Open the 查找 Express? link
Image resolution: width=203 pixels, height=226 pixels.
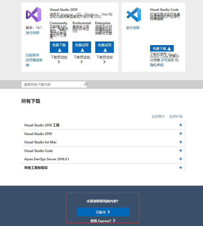coord(103,221)
